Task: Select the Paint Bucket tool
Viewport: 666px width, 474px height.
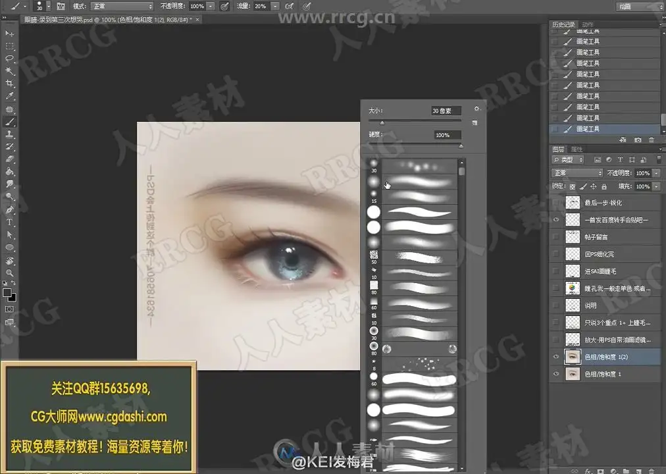Action: tap(9, 172)
